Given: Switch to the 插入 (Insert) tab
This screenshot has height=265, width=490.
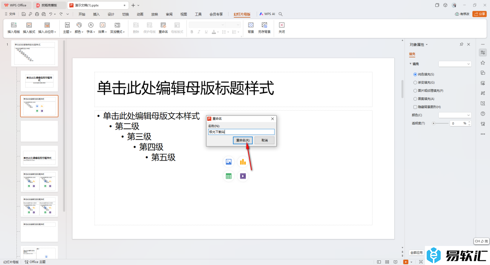Looking at the screenshot, I should (96, 14).
